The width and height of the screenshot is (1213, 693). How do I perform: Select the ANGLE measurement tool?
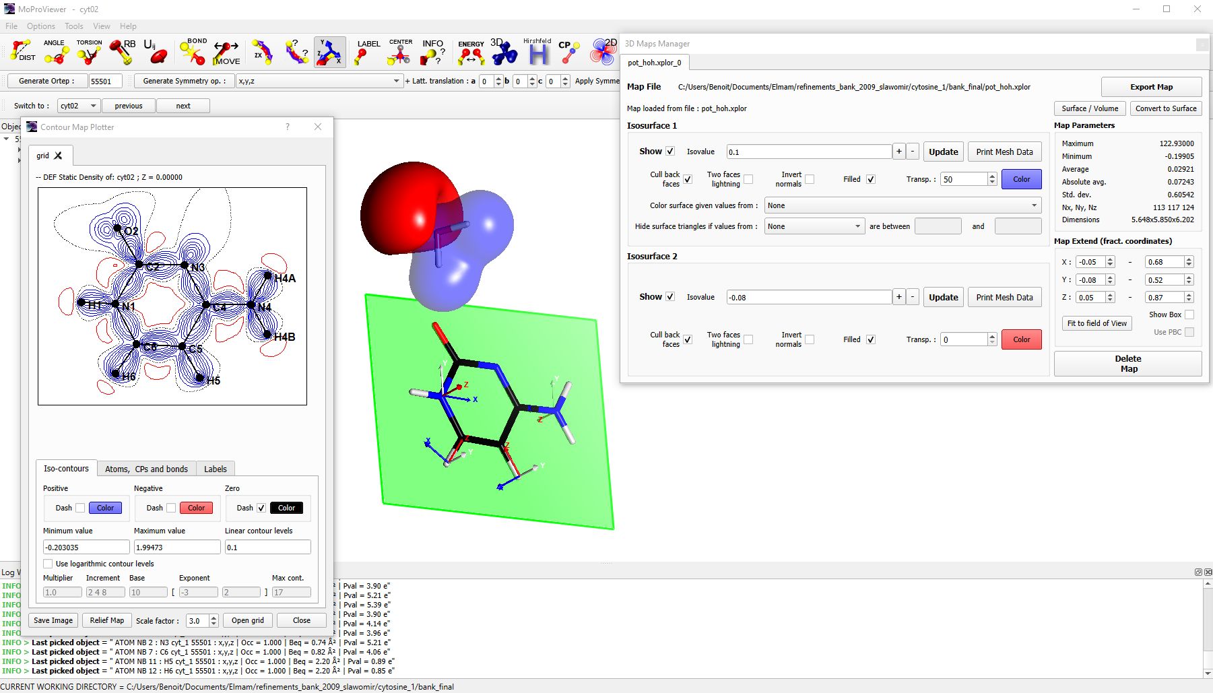56,52
